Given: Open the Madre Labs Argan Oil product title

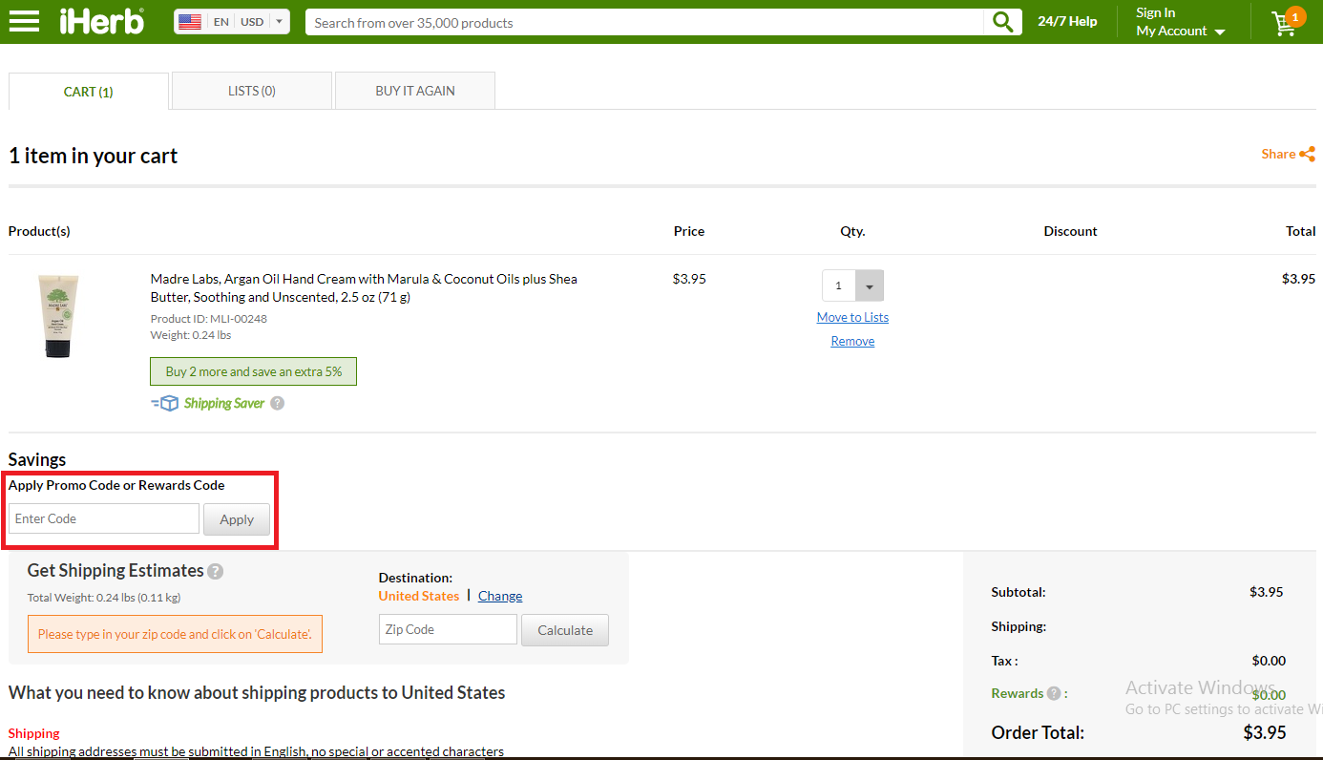Looking at the screenshot, I should pyautogui.click(x=364, y=288).
